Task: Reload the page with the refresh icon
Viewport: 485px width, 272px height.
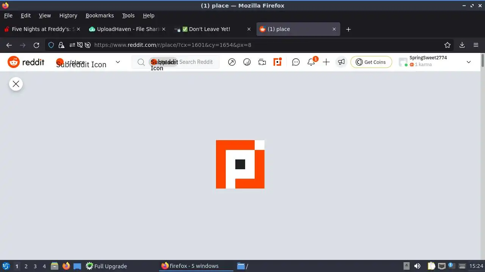Action: tap(36, 45)
